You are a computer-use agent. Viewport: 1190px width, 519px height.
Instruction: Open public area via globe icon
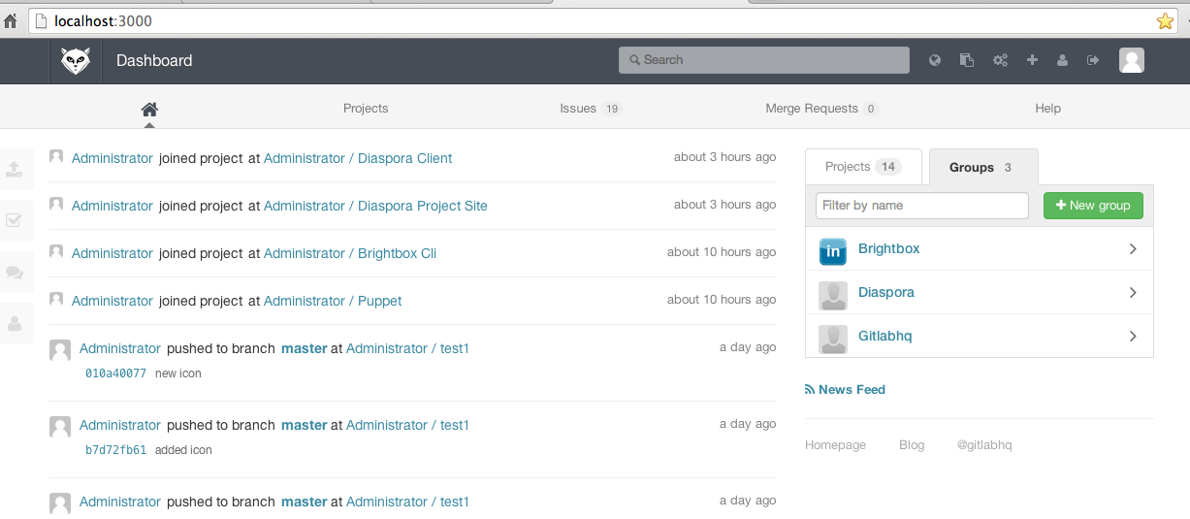pyautogui.click(x=935, y=60)
